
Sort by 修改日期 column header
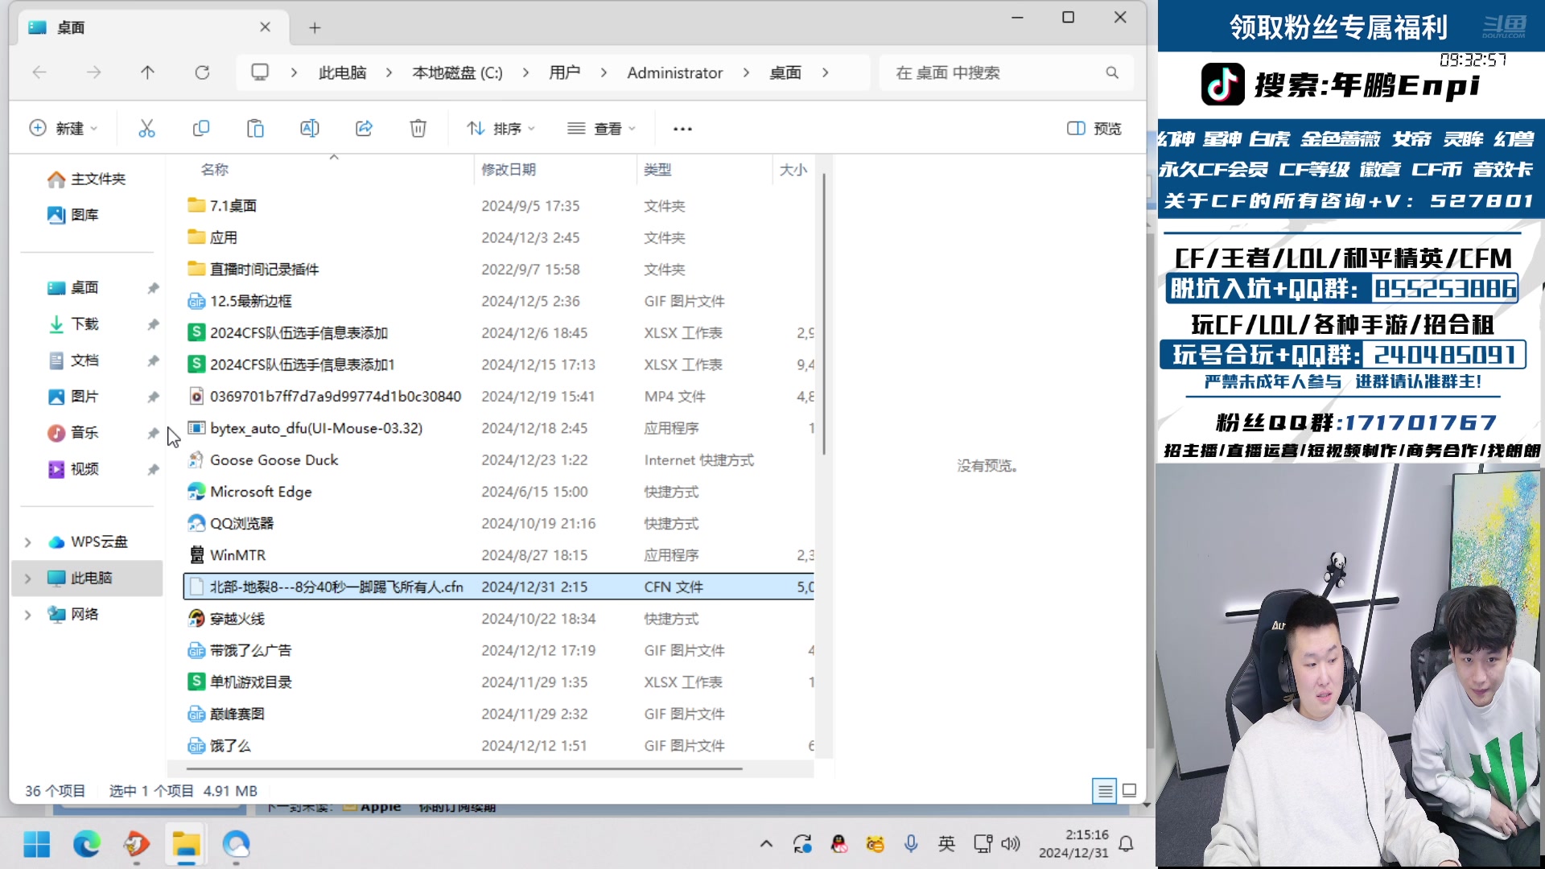pos(509,170)
